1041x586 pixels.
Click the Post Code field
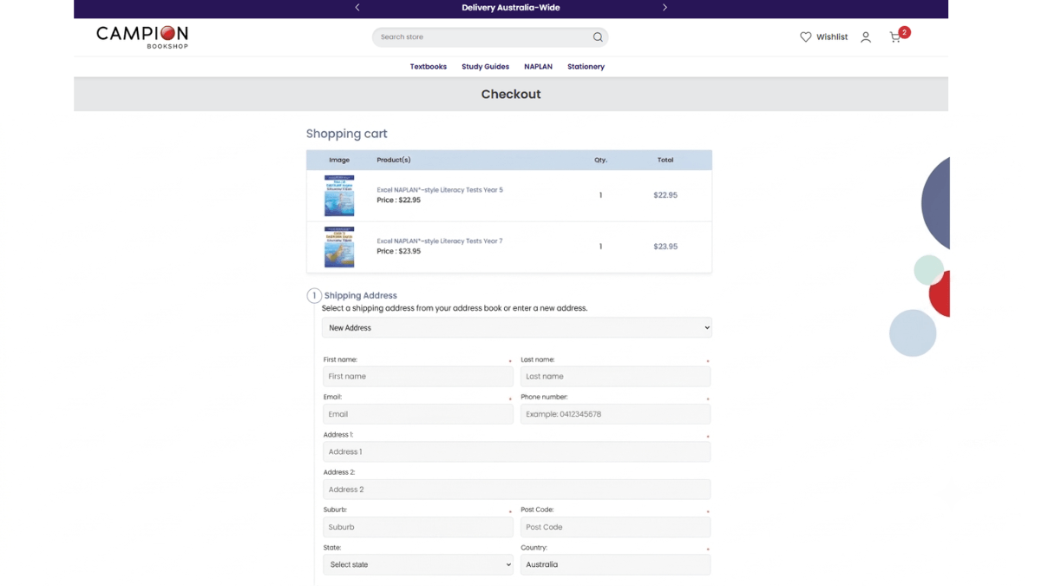tap(615, 527)
